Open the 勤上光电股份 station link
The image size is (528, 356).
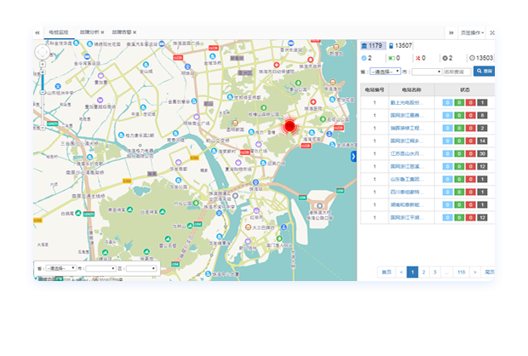pyautogui.click(x=406, y=103)
